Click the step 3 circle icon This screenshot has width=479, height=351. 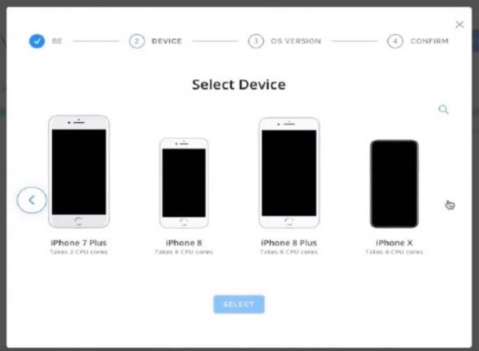pos(256,41)
